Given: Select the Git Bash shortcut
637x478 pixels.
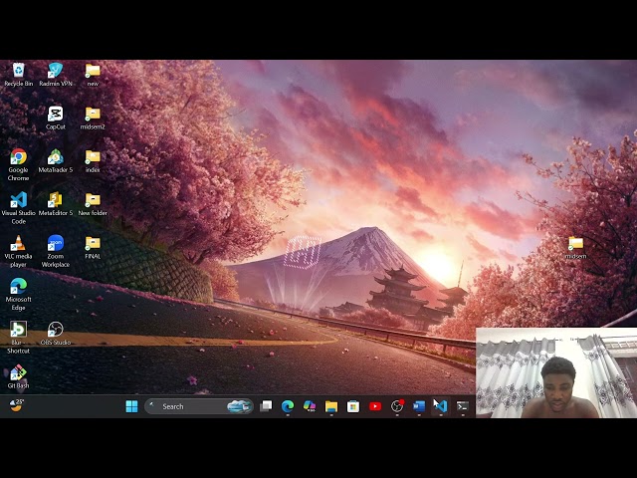Looking at the screenshot, I should tap(18, 376).
